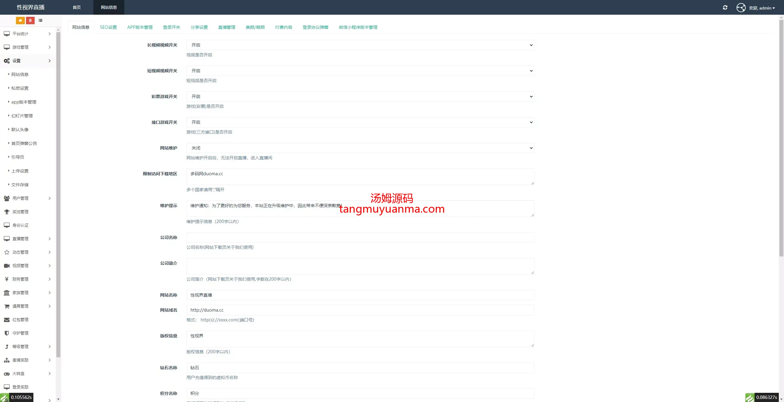Click the 公司名称 input field
Viewport: 784px width, 402px height.
360,237
